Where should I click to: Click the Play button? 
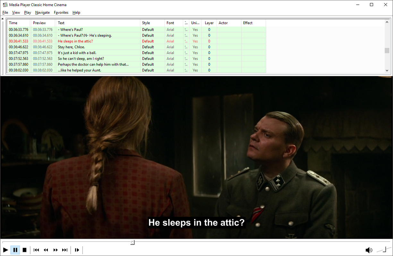pos(5,250)
